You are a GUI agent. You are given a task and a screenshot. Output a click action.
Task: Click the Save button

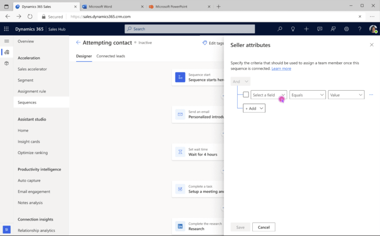point(240,227)
